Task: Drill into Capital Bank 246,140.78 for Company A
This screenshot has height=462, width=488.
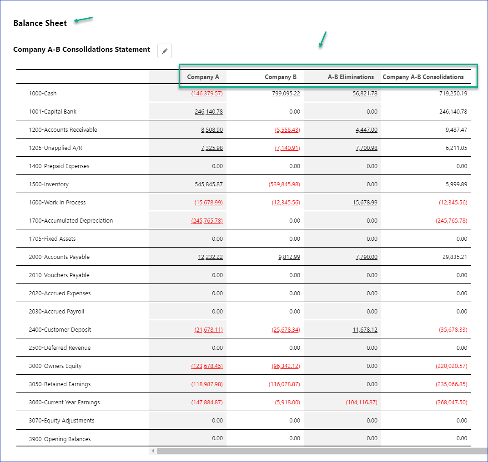Action: (x=208, y=112)
